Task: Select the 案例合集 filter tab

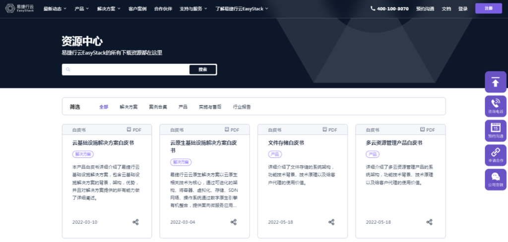Action: (158, 107)
